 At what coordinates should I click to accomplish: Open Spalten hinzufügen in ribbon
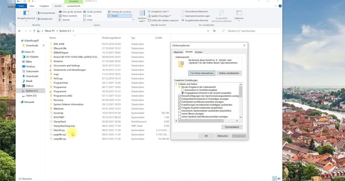tap(160, 16)
